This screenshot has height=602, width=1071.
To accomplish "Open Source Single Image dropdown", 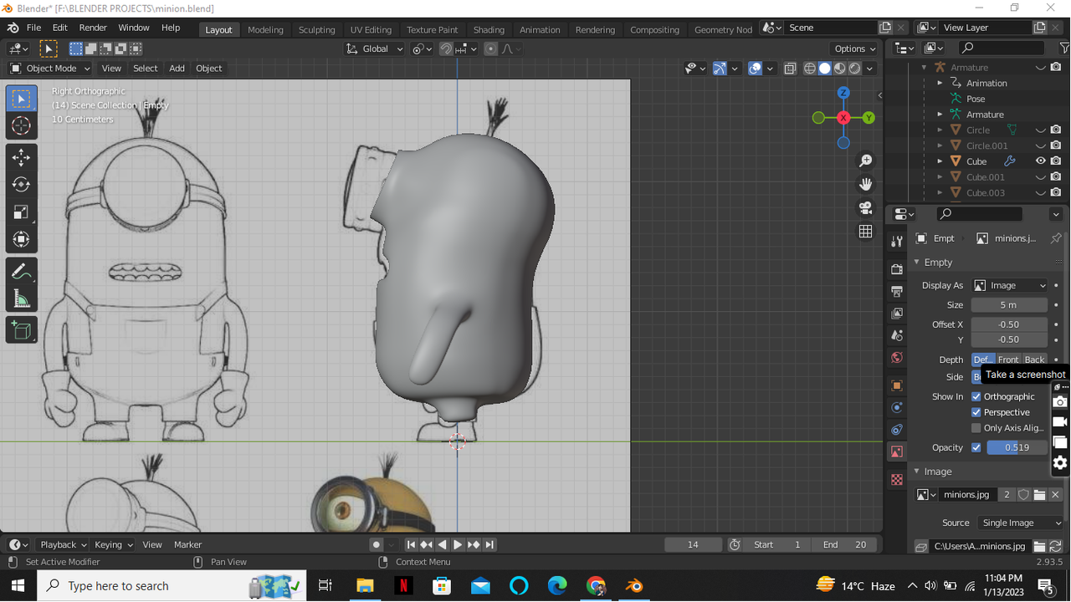I will click(x=1021, y=523).
